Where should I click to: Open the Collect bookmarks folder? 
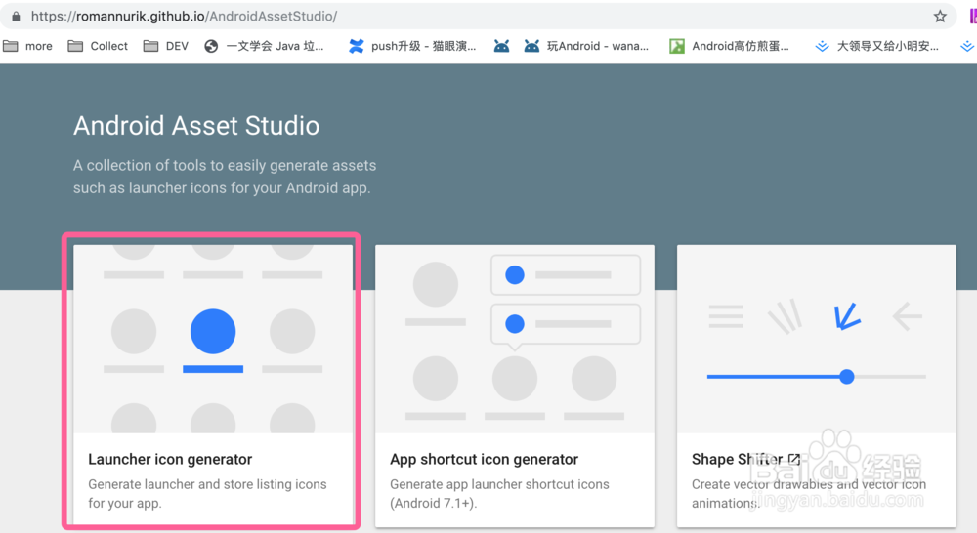pos(98,46)
